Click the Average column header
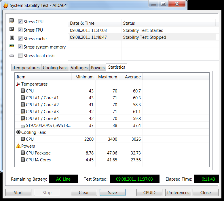 [133, 77]
